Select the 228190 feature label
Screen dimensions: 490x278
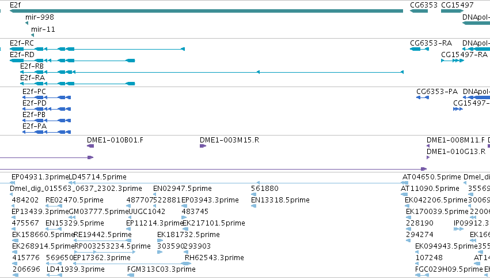(x=420, y=223)
